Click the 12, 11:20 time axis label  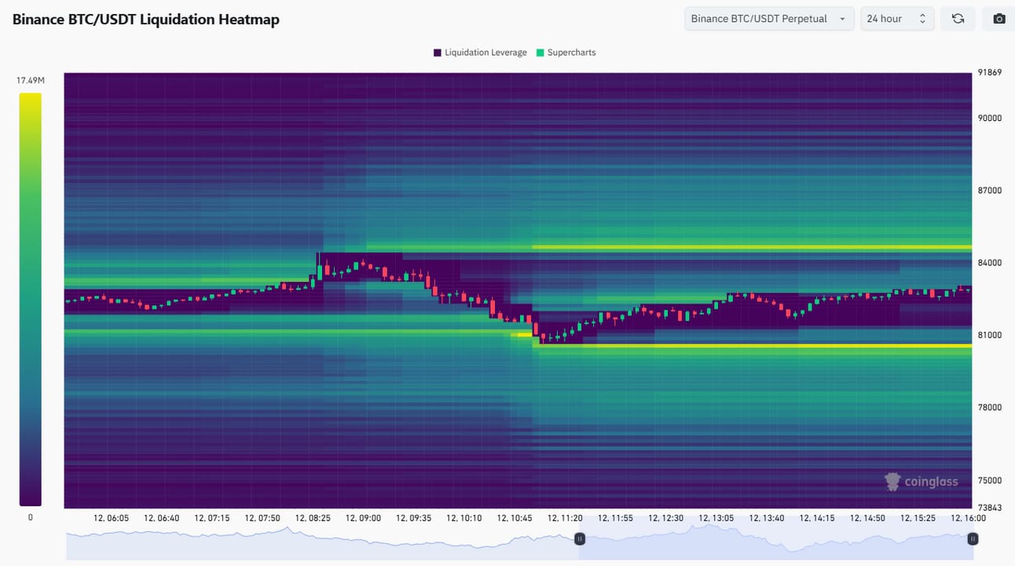565,518
